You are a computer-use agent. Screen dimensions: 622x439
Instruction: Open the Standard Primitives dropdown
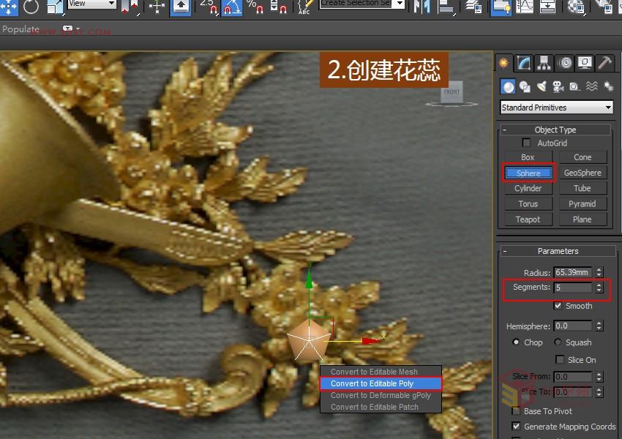(555, 107)
